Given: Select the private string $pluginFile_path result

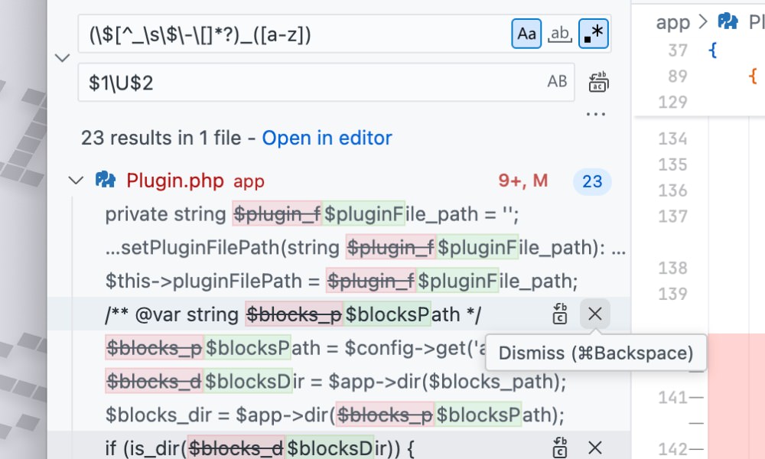Looking at the screenshot, I should (312, 214).
